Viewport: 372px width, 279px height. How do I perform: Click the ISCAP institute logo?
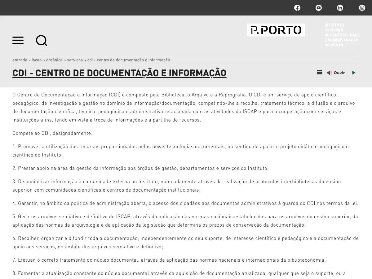(x=342, y=35)
